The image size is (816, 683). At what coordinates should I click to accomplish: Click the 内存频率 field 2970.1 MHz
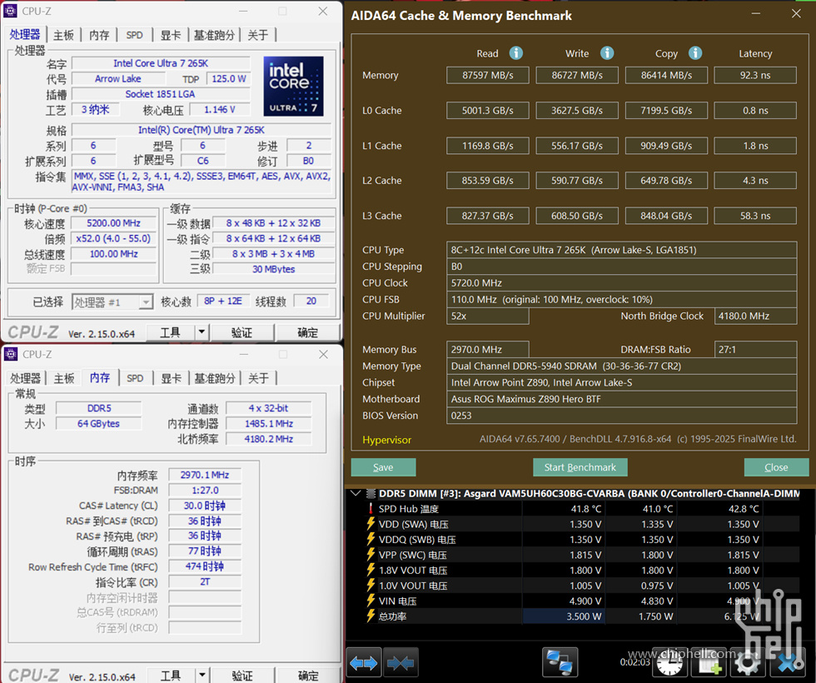205,475
